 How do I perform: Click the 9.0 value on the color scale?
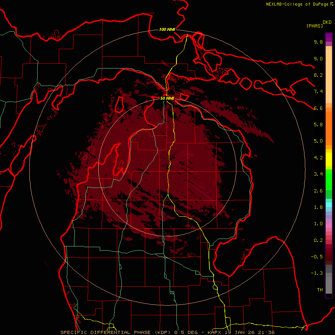(x=318, y=58)
